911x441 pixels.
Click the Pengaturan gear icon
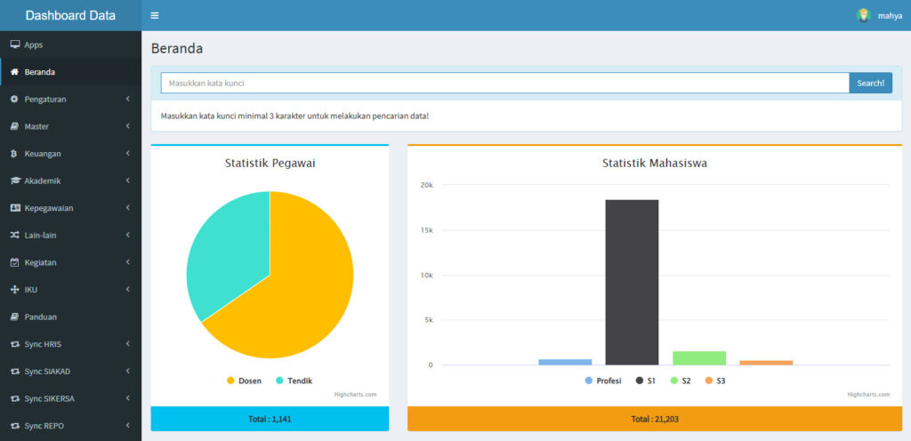14,99
